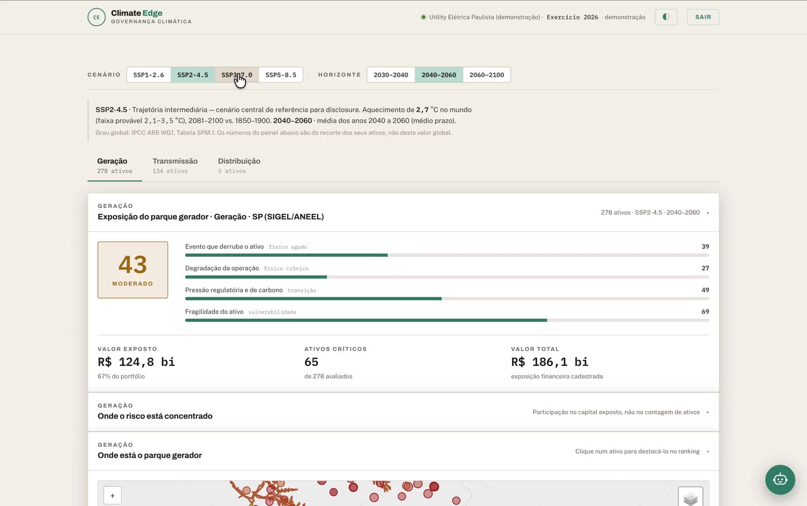The image size is (807, 506).
Task: Click the Grau global IPCC AR6 source note
Action: click(x=274, y=133)
